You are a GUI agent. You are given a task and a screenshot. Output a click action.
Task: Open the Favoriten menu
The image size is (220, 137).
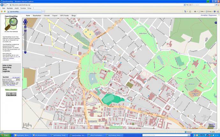pyautogui.click(x=23, y=8)
